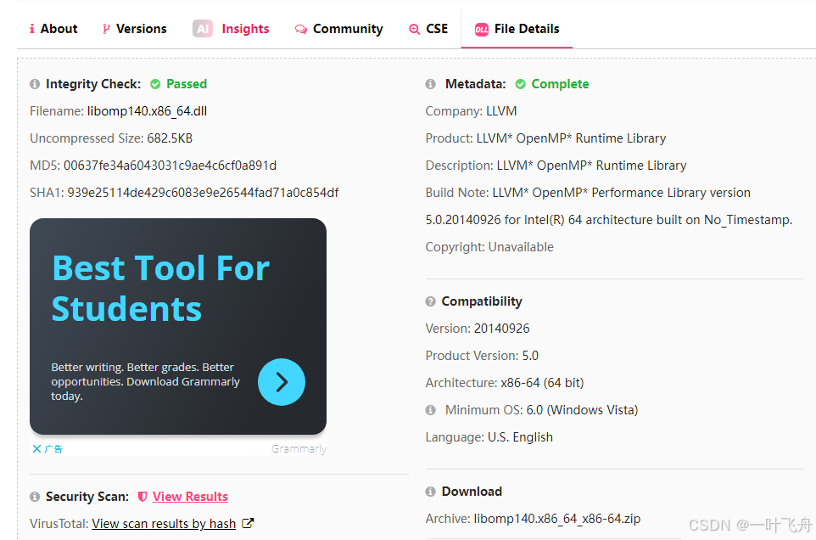The width and height of the screenshot is (816, 540).
Task: Click the Version 20140926 value
Action: [501, 329]
